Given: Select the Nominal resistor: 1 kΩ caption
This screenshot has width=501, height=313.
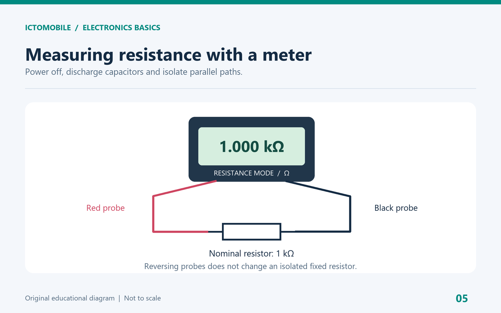Looking at the screenshot, I should (x=252, y=254).
